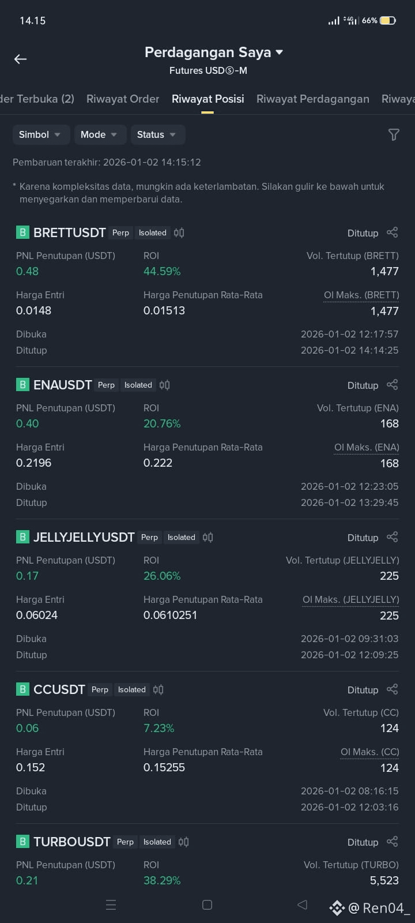Select the Riwayat Posisi tab
This screenshot has width=415, height=923.
pyautogui.click(x=208, y=99)
